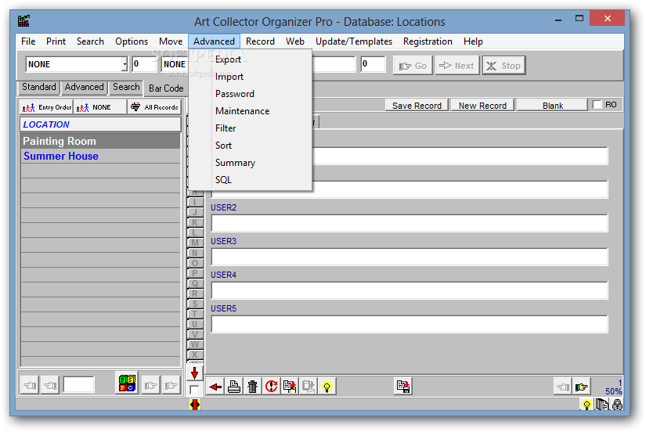Open the Help menu
The image size is (646, 432).
point(473,41)
